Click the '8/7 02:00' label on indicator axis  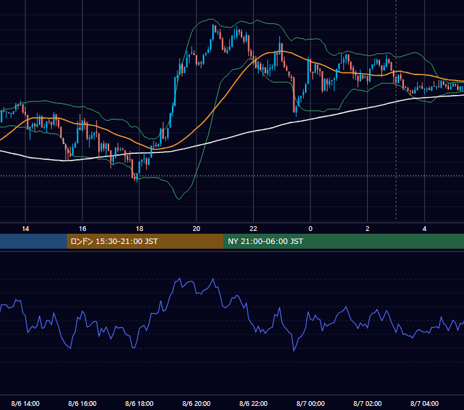point(367,403)
